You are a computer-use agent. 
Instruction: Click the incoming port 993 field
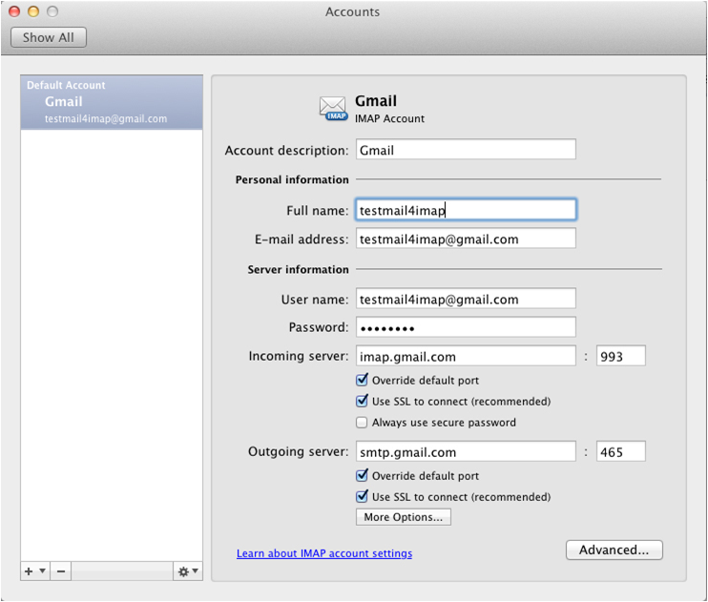(x=620, y=356)
